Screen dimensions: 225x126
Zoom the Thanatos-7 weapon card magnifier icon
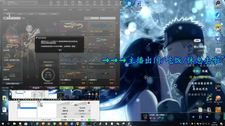[85, 61]
